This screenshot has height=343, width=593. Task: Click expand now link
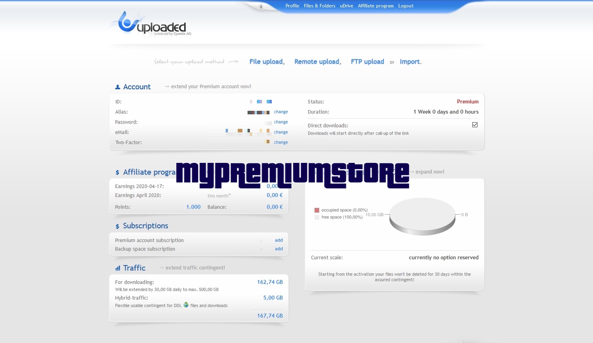(430, 172)
